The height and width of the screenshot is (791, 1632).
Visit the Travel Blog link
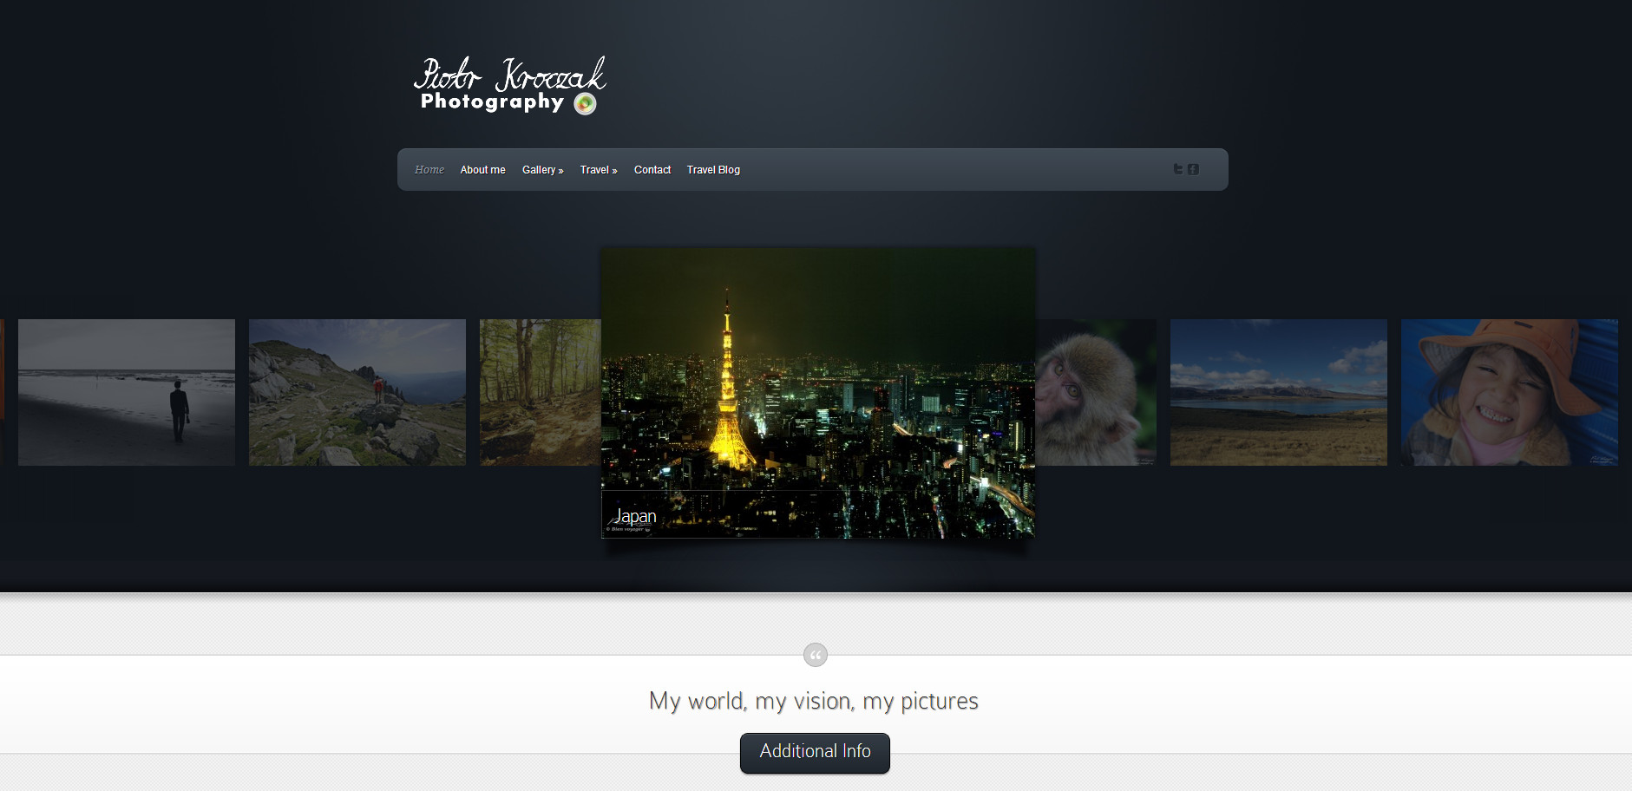(713, 170)
